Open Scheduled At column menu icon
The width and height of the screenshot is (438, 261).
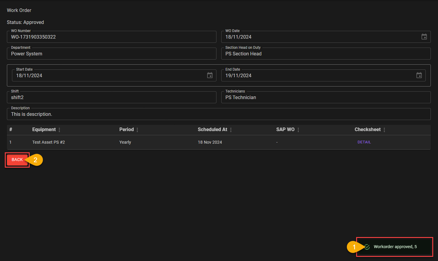pos(231,130)
